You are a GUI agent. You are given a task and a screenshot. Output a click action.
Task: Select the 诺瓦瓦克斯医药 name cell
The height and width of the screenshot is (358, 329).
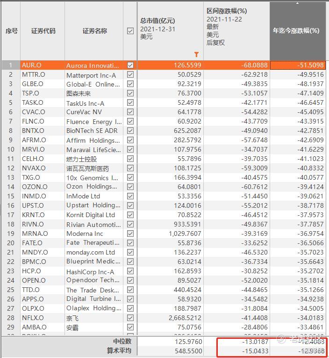[94, 168]
